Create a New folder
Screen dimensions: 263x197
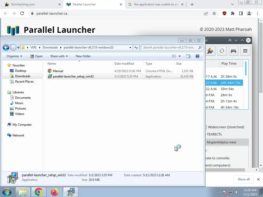(x=83, y=56)
